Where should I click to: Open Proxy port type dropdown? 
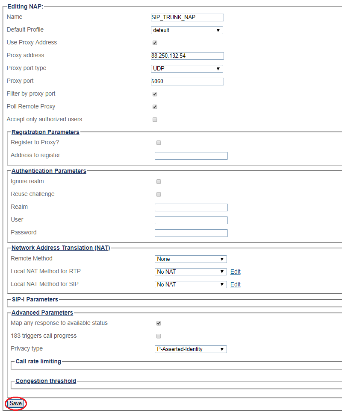(x=187, y=69)
